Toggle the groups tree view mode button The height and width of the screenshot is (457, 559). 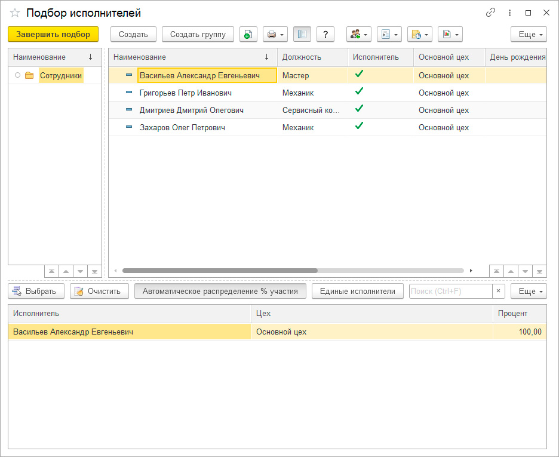(x=302, y=34)
